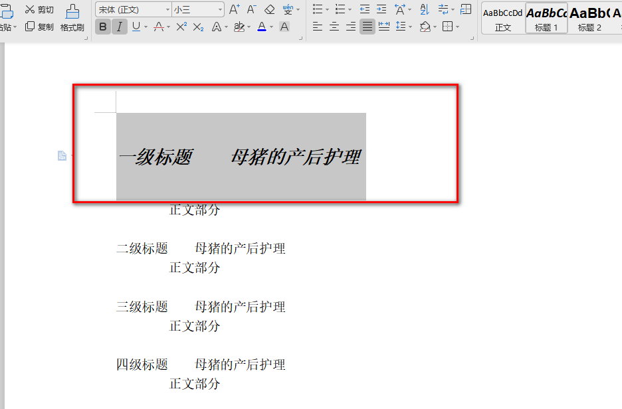Open the Paste (粘贴) dropdown arrow
Screen dimensions: 622x409
pyautogui.click(x=15, y=27)
